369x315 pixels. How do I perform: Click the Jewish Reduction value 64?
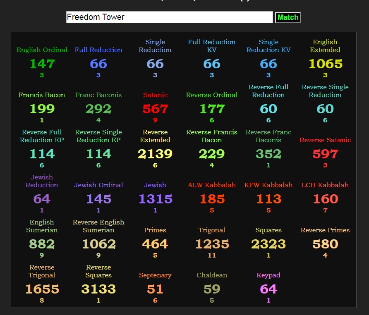(42, 199)
